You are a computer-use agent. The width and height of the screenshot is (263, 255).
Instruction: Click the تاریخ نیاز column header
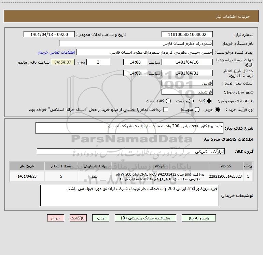click(27, 166)
